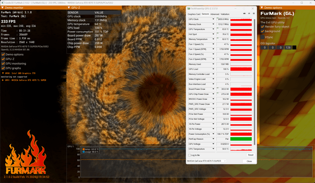The width and height of the screenshot is (315, 183).
Task: Uncheck the GPU graphs checkbox
Action: 3,68
